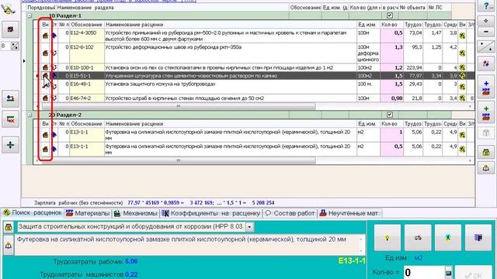Viewport: 497px width, 279px height.
Task: Click the dark red square toolbar button
Action: coord(10,29)
